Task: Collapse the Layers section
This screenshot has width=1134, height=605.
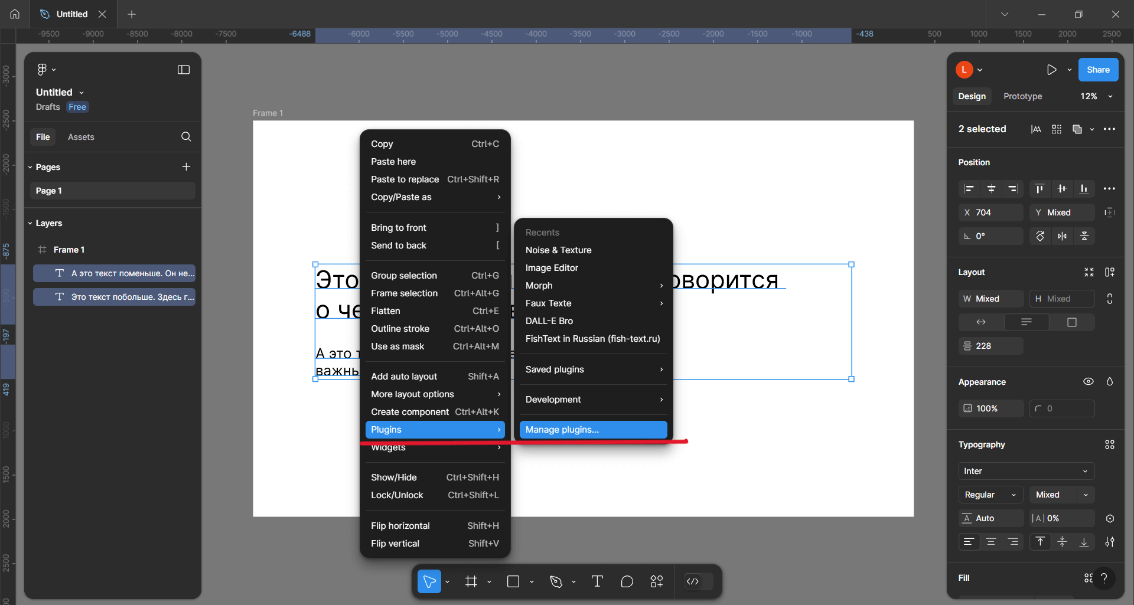Action: [x=30, y=223]
